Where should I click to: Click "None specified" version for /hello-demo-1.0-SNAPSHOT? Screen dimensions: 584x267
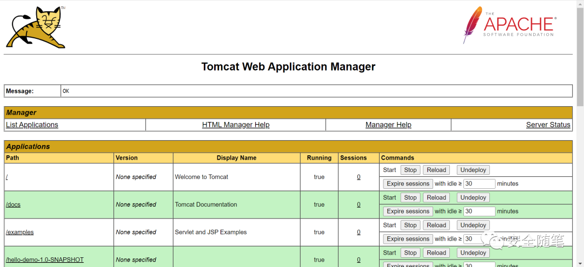(136, 259)
